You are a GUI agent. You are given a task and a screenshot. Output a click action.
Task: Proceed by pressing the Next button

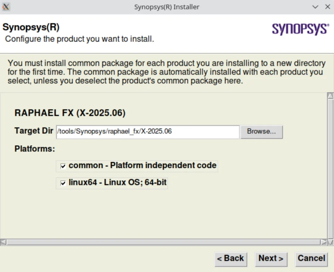pos(271,259)
